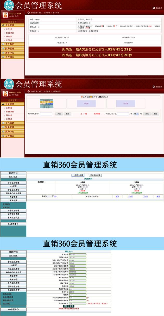Image resolution: width=164 pixels, height=316 pixels.
Task: Open 会员信息管理 menu on 奖池列表 page sidebar
Action: coord(13,183)
